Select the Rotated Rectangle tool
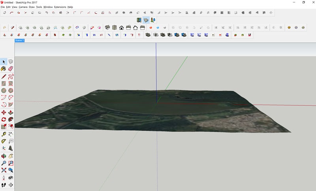 click(x=11, y=84)
